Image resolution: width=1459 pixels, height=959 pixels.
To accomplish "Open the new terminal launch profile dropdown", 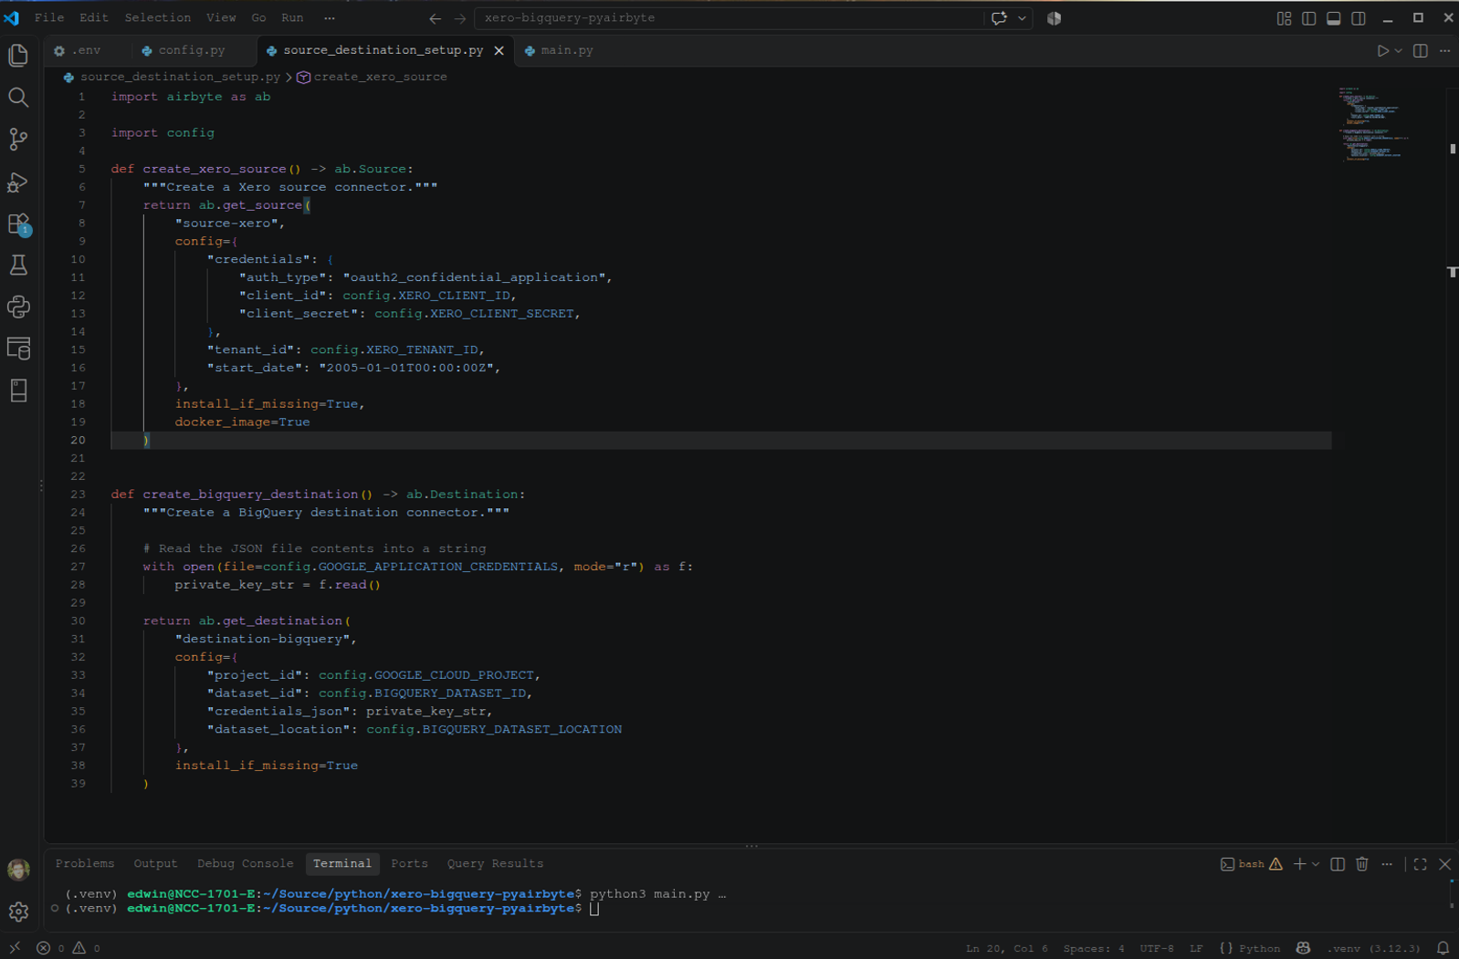I will (x=1316, y=864).
